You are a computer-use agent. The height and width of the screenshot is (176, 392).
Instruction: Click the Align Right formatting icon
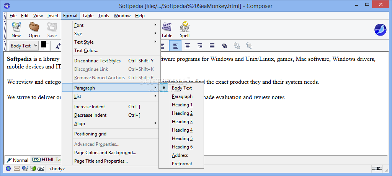(200, 46)
